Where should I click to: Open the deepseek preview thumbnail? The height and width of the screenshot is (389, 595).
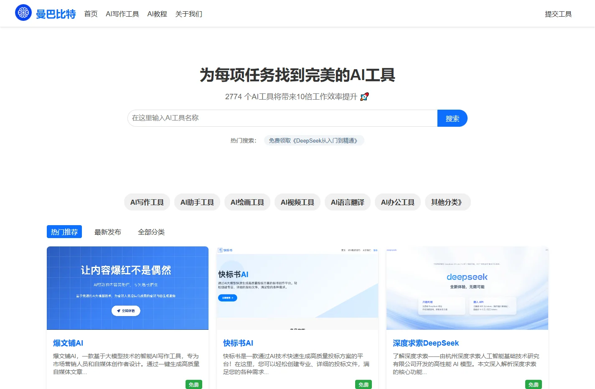click(467, 288)
